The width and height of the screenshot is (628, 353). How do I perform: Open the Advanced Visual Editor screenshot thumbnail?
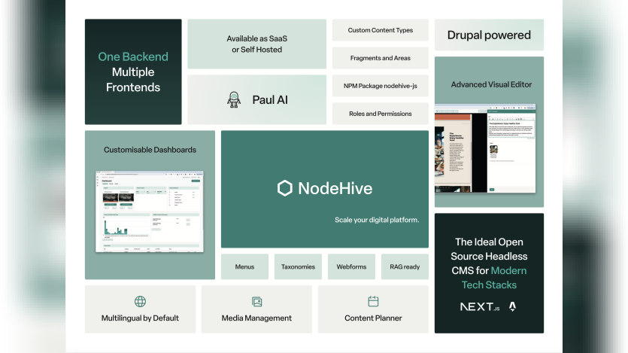485,149
